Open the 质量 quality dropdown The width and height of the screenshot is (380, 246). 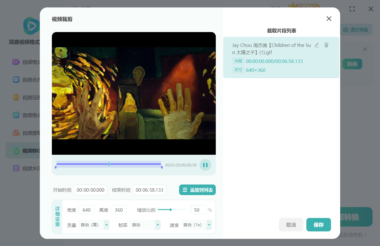pyautogui.click(x=94, y=225)
